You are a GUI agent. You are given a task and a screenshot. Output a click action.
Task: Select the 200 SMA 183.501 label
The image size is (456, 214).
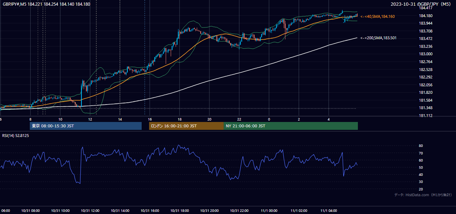[x=378, y=38]
